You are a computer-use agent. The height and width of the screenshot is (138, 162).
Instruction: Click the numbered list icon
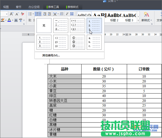(37, 14)
